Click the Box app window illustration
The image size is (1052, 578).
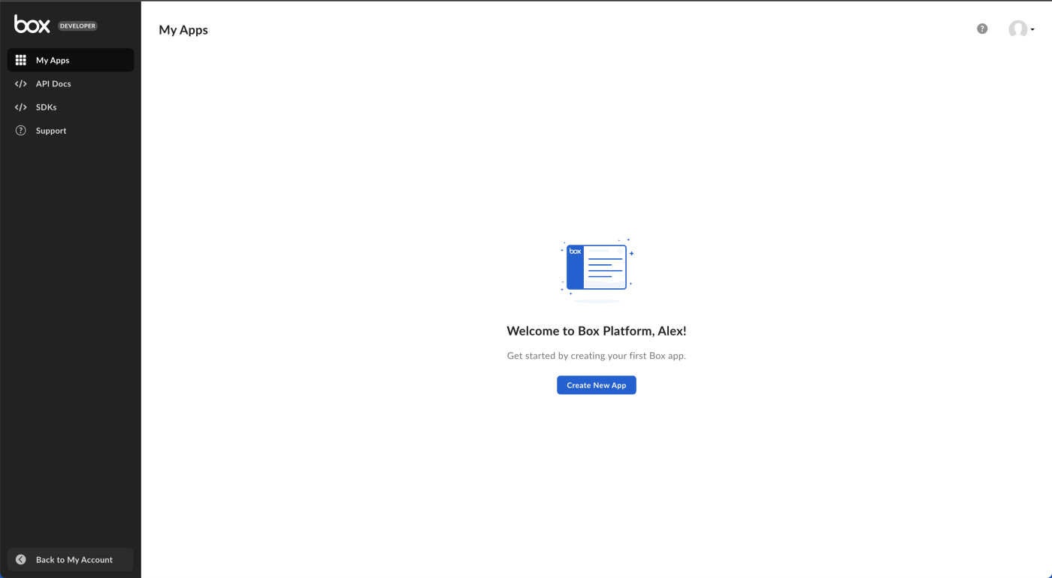597,269
